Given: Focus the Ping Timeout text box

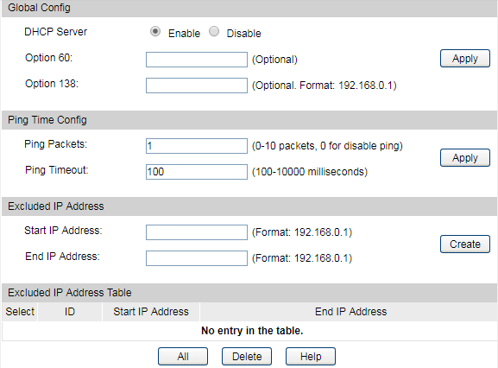Looking at the screenshot, I should (197, 172).
